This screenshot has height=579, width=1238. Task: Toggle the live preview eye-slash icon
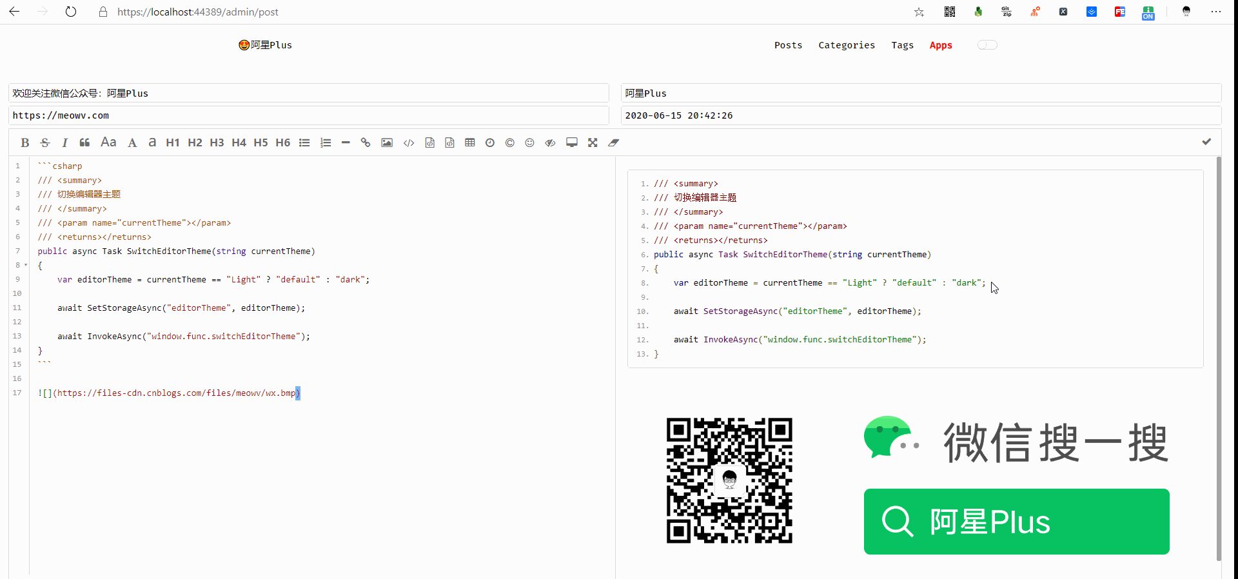pyautogui.click(x=550, y=142)
